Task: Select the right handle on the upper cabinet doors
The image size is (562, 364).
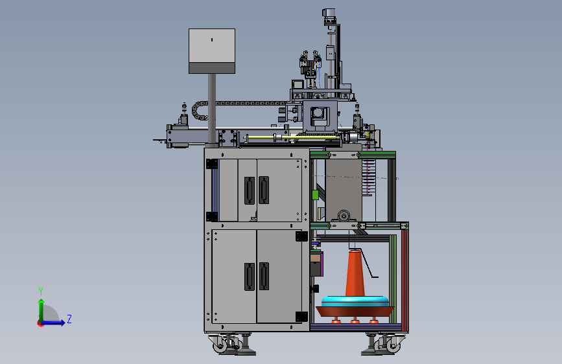Action: (264, 190)
